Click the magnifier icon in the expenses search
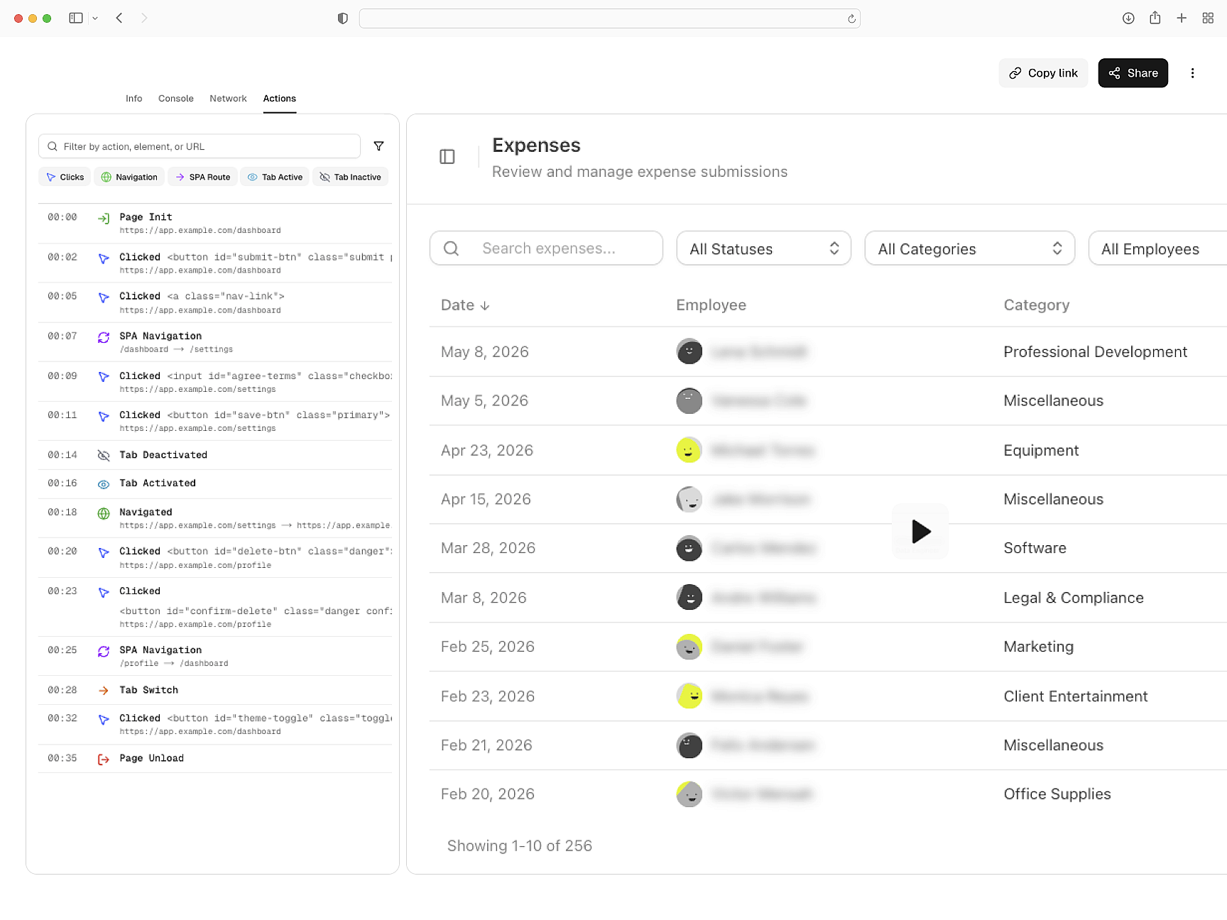1227x920 pixels. (451, 248)
